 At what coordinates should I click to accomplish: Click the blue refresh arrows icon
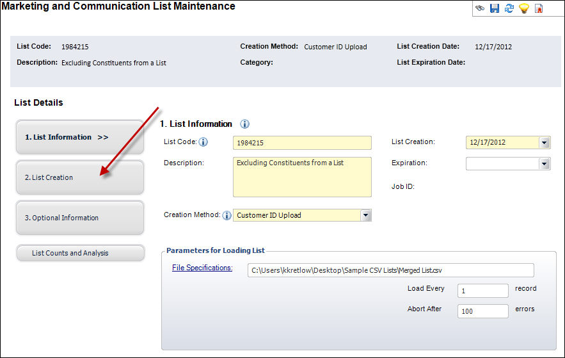(x=509, y=8)
